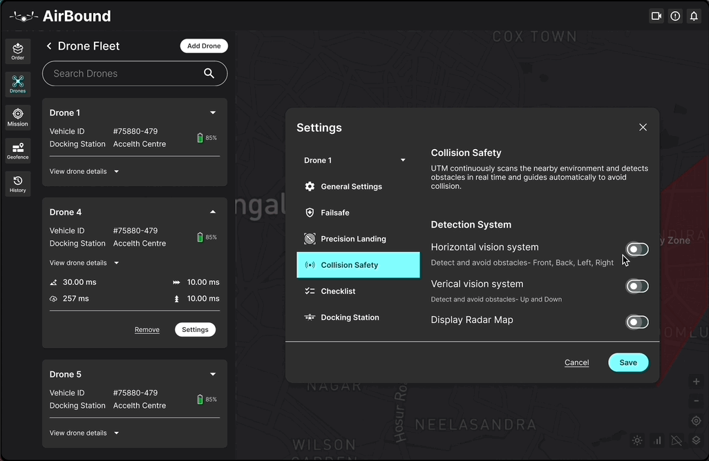Expand View drone details under Drone 1

point(84,172)
